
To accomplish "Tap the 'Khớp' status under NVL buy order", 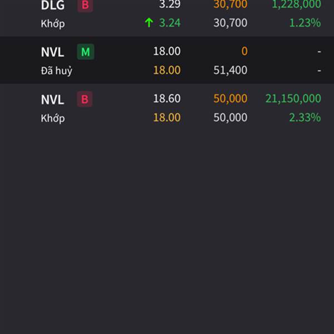I will pyautogui.click(x=53, y=118).
